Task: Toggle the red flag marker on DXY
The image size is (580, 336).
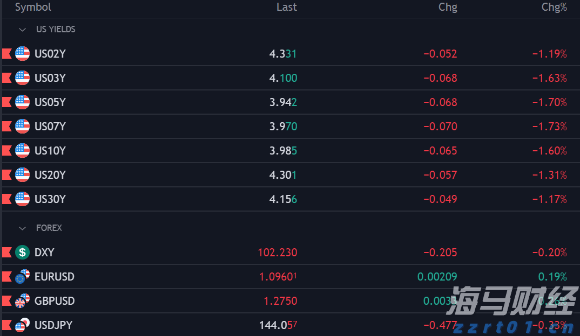Action: click(x=7, y=253)
